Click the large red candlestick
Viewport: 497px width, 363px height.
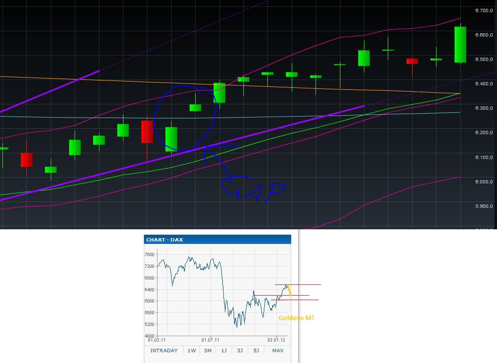pyautogui.click(x=146, y=132)
